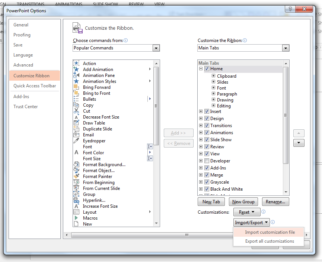
Task: Expand the Paragraph group node
Action: click(213, 94)
